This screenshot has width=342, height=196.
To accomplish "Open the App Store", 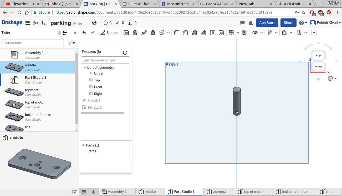I will pyautogui.click(x=267, y=23).
